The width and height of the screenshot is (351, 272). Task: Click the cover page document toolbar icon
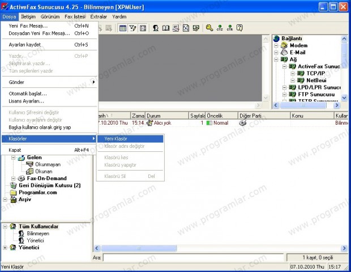(175, 28)
